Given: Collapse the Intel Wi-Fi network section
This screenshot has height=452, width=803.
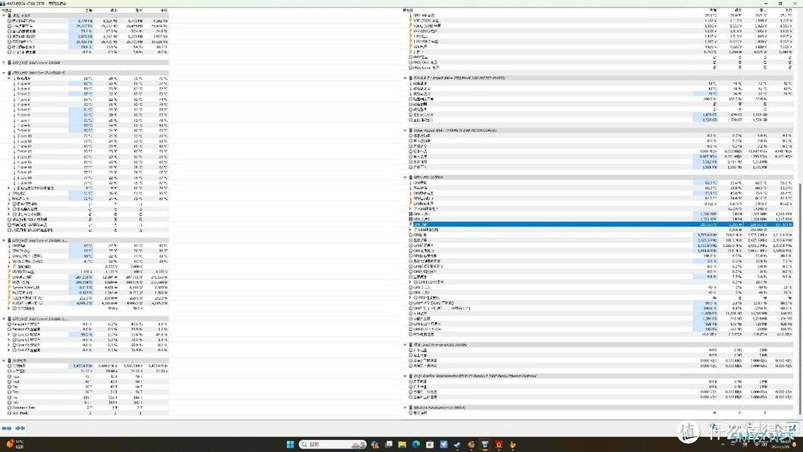Looking at the screenshot, I should pos(405,344).
